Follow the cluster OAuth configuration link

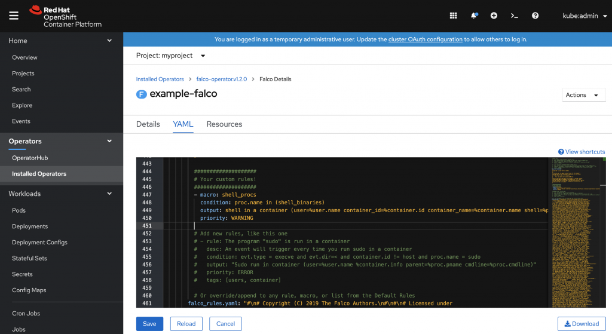[x=425, y=39]
